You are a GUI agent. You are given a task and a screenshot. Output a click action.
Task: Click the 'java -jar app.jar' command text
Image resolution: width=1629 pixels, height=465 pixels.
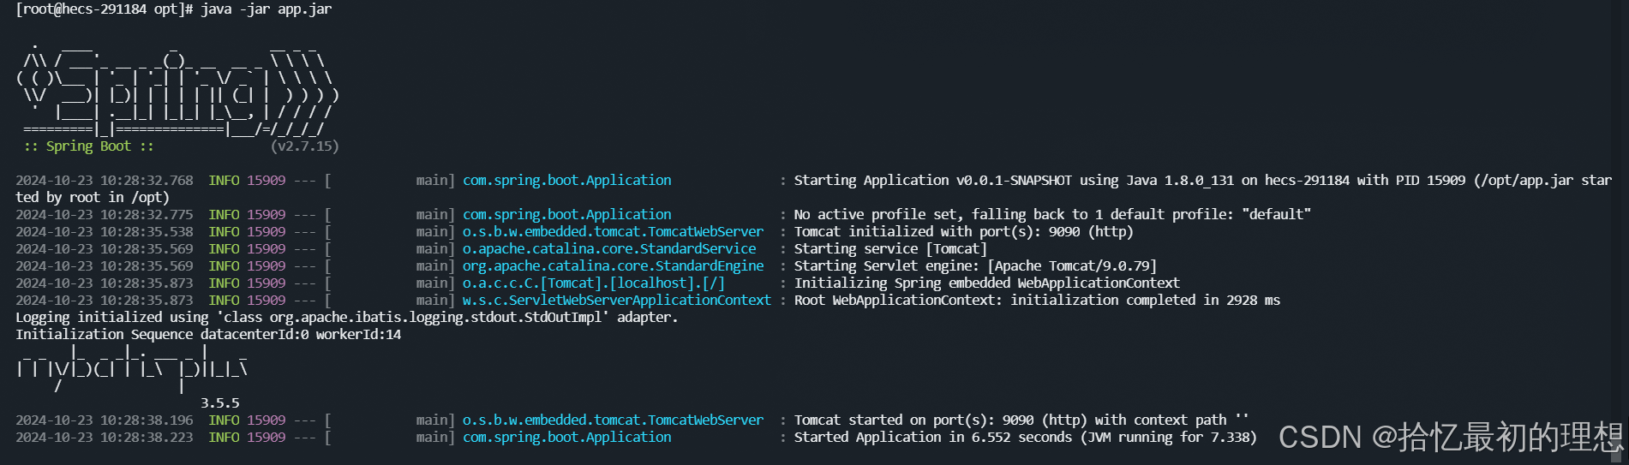(266, 9)
